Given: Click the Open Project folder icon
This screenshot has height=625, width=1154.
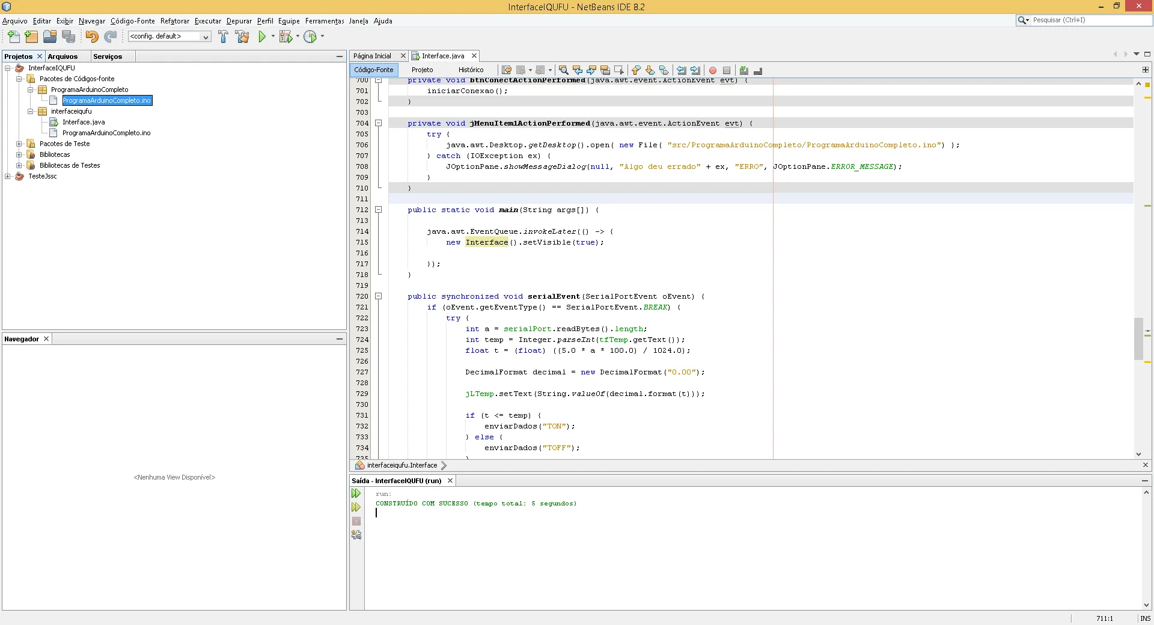Looking at the screenshot, I should 50,37.
